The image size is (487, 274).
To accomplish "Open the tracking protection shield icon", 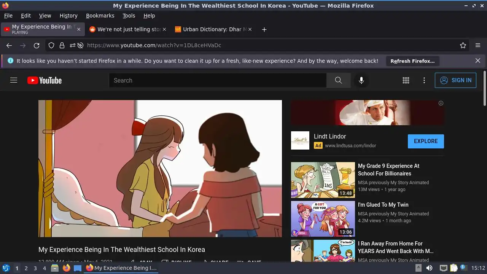I will [51, 45].
